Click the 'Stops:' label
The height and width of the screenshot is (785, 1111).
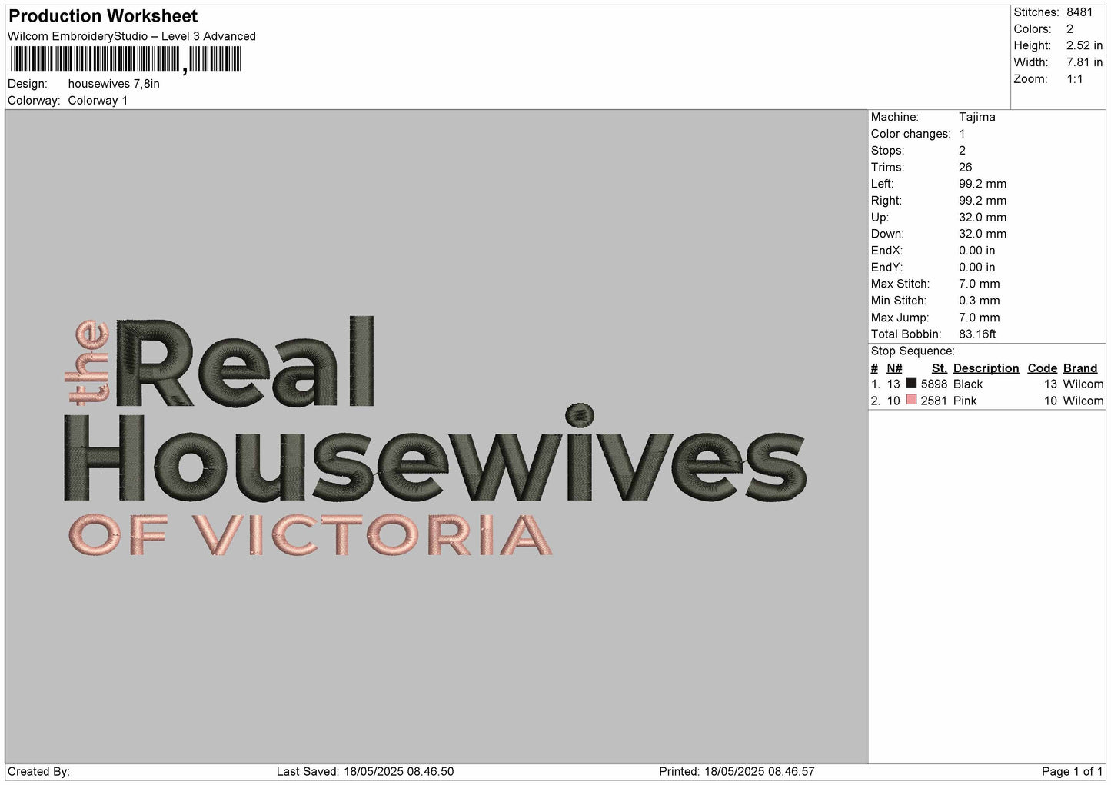tap(888, 151)
